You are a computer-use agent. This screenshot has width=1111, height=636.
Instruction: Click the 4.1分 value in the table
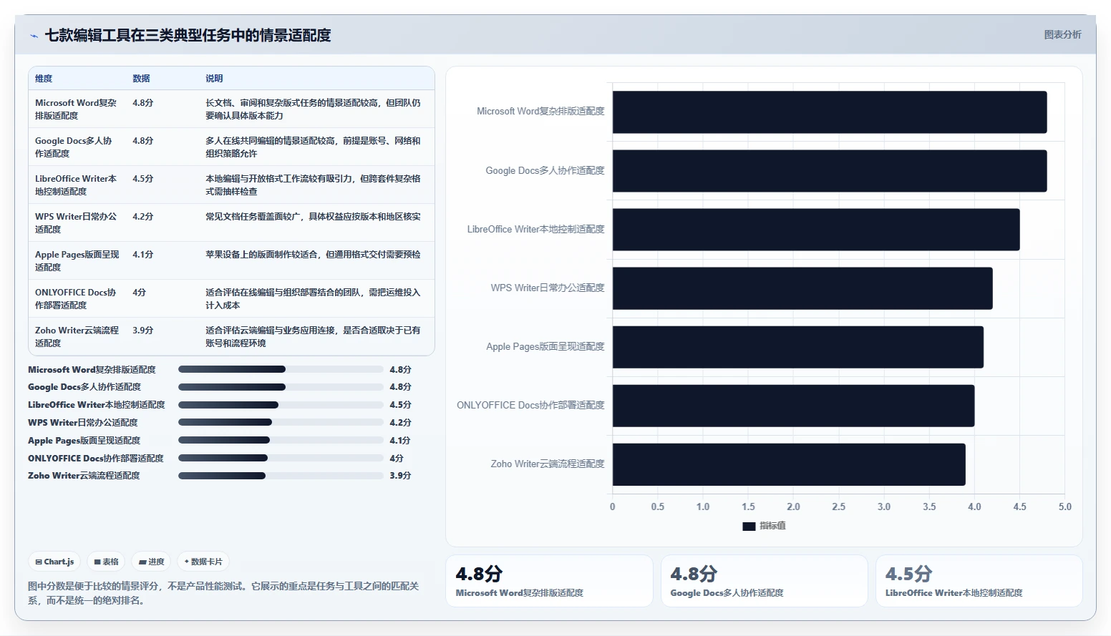[x=143, y=254]
